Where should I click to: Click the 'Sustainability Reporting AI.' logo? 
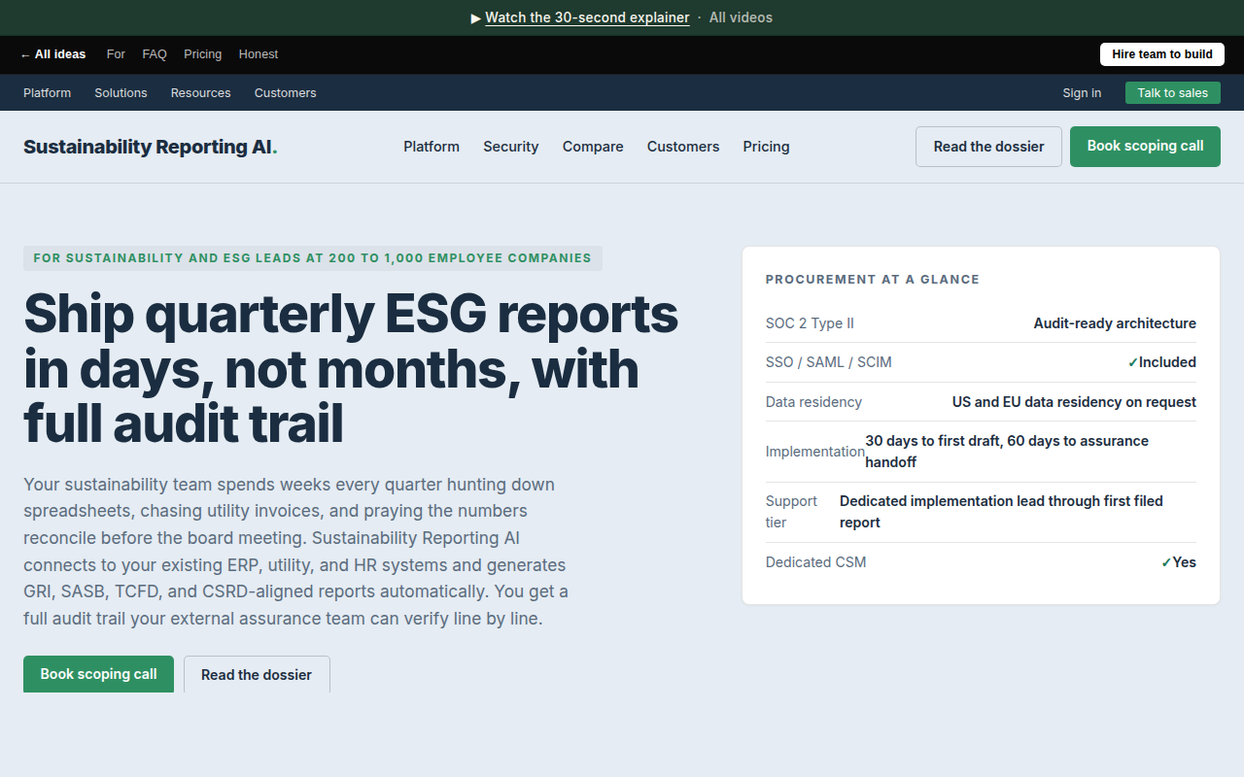[151, 147]
